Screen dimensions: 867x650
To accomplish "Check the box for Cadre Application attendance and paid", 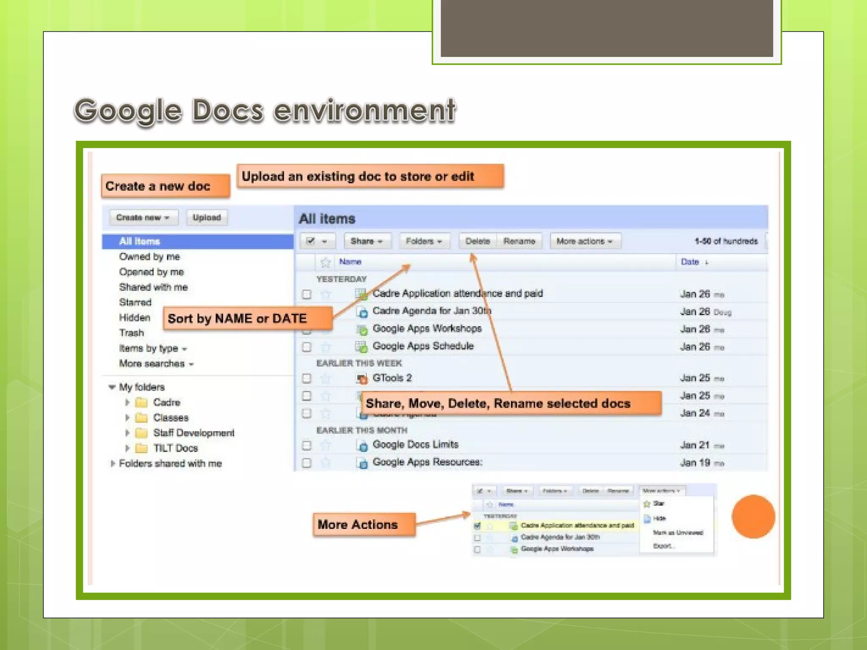I will click(x=306, y=294).
